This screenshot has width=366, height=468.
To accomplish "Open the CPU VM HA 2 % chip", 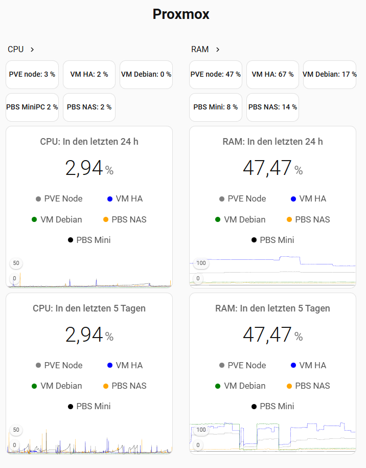I will click(x=89, y=75).
